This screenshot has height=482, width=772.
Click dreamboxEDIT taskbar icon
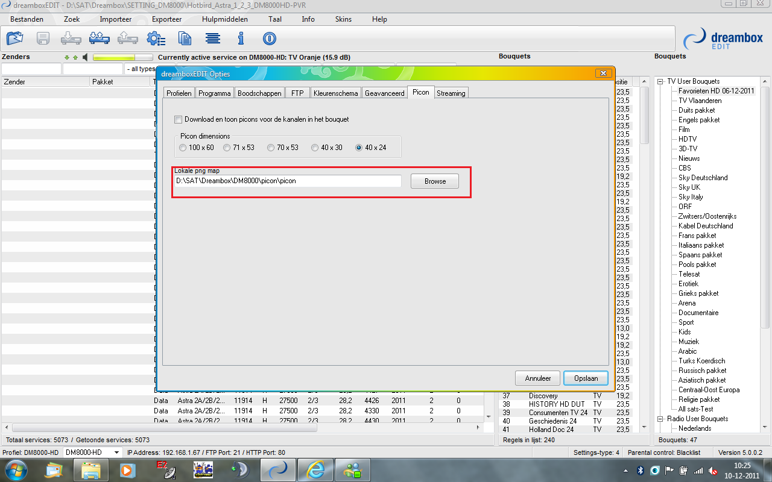pyautogui.click(x=277, y=469)
